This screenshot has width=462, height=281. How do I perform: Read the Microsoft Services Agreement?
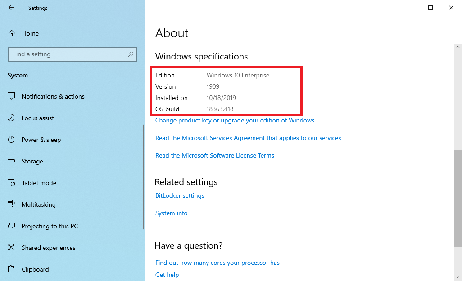coord(248,138)
